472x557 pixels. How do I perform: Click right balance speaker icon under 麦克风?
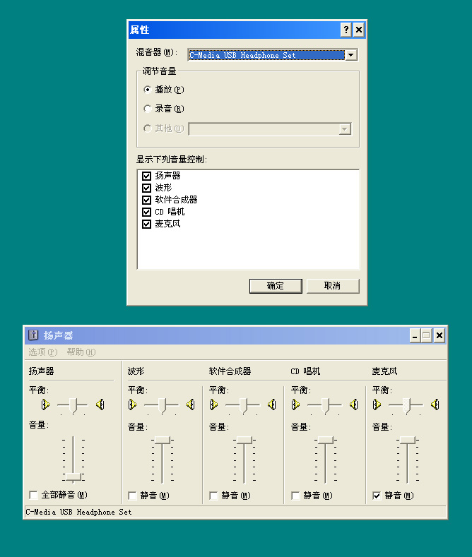pos(435,405)
